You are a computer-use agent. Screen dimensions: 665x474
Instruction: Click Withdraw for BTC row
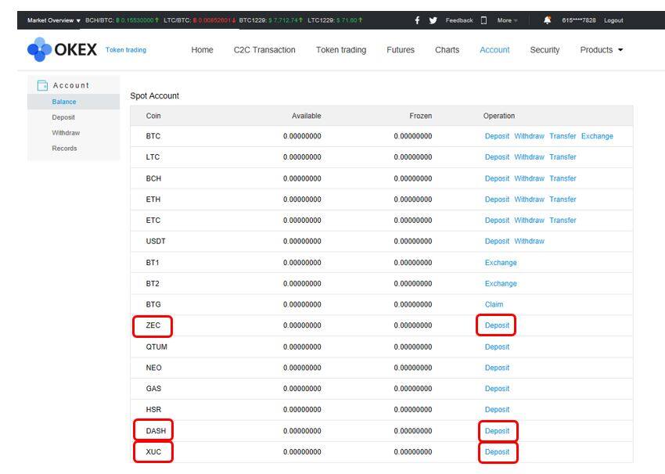(530, 136)
